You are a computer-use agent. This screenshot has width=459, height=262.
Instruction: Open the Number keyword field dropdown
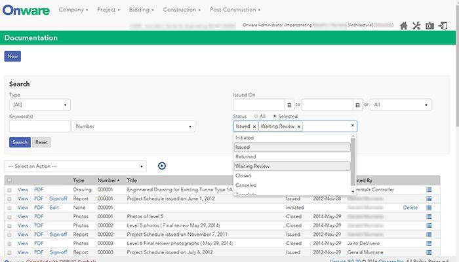click(134, 126)
